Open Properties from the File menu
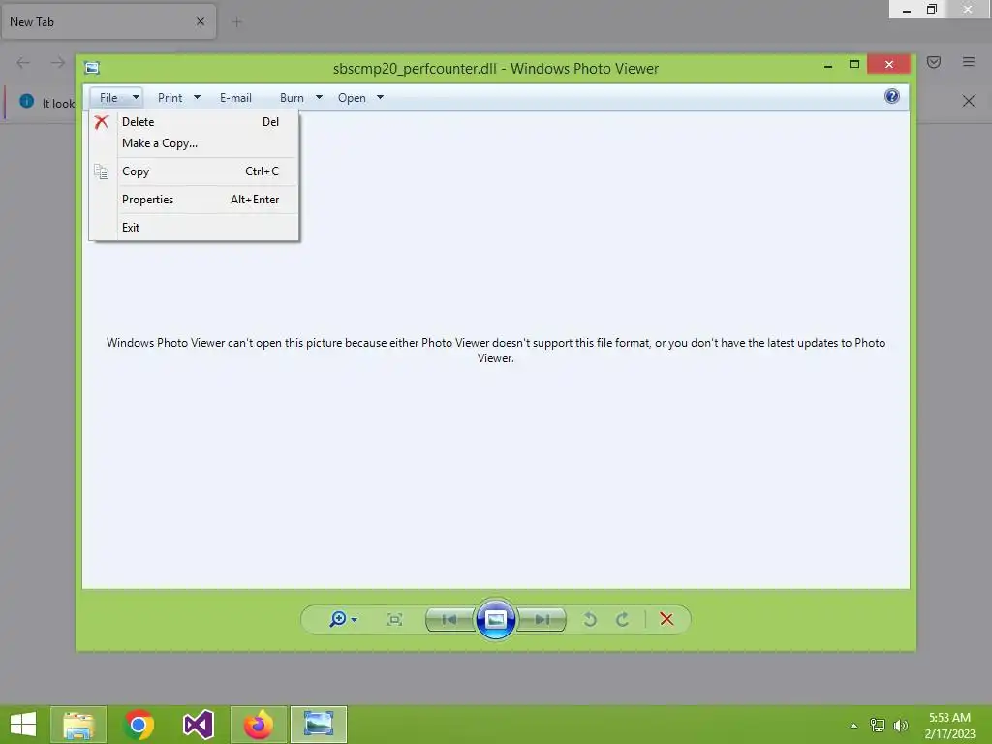992x744 pixels. 194,200
